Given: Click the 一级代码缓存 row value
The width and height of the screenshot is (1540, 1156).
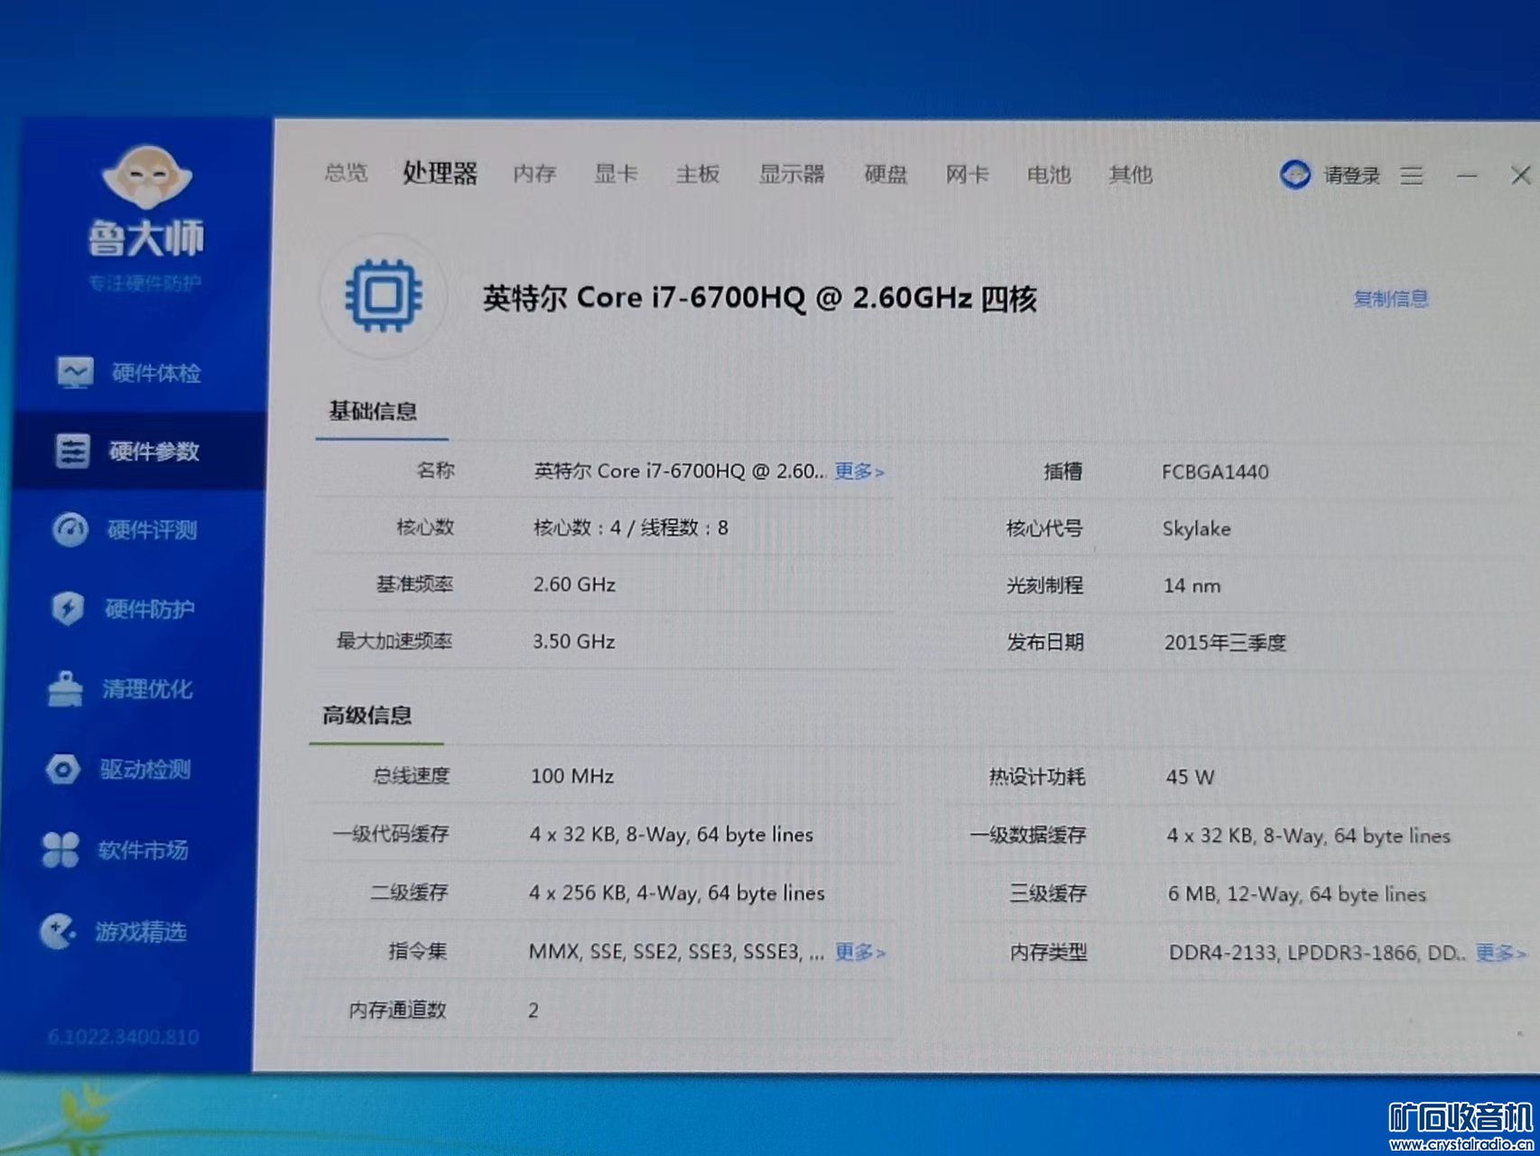Looking at the screenshot, I should [672, 834].
